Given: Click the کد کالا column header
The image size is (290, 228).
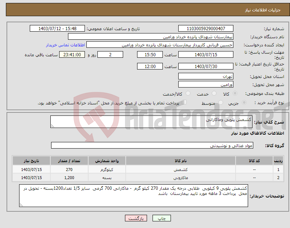Looking at the screenshot, I should point(254,161).
